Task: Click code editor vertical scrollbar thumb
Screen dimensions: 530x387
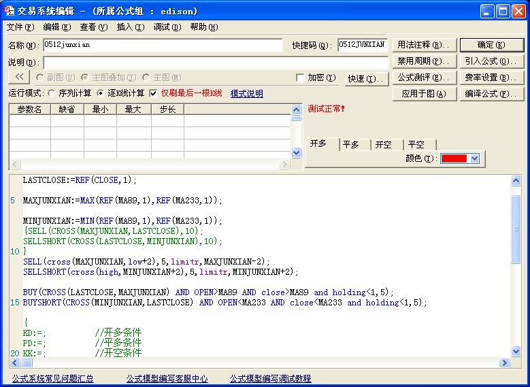Action: [x=516, y=229]
